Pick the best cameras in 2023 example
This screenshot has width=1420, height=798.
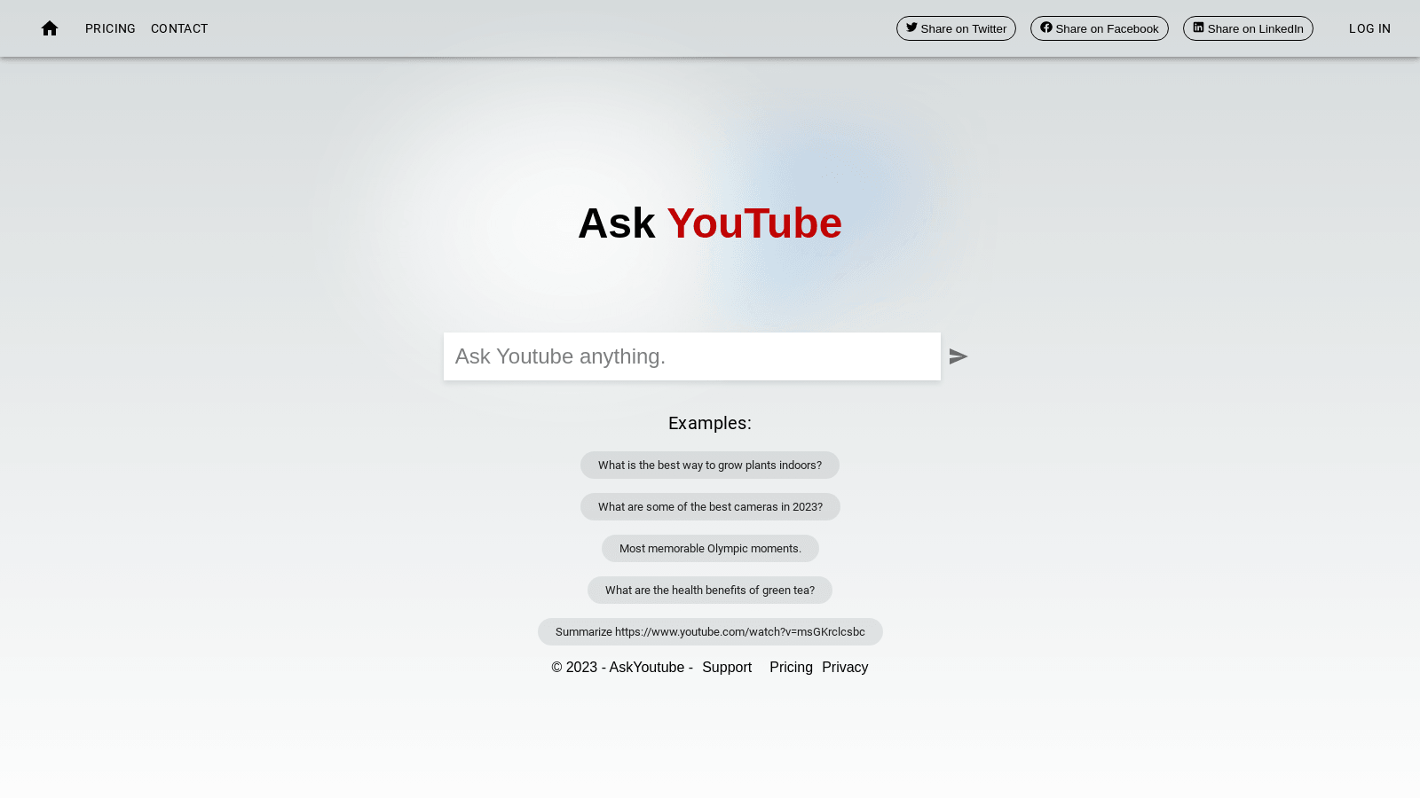710,506
